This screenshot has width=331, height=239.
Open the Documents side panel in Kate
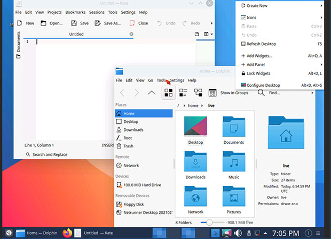(19, 45)
